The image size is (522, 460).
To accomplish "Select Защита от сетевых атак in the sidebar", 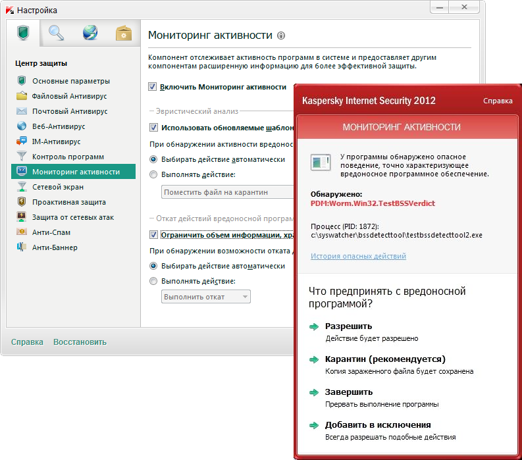I will (73, 217).
